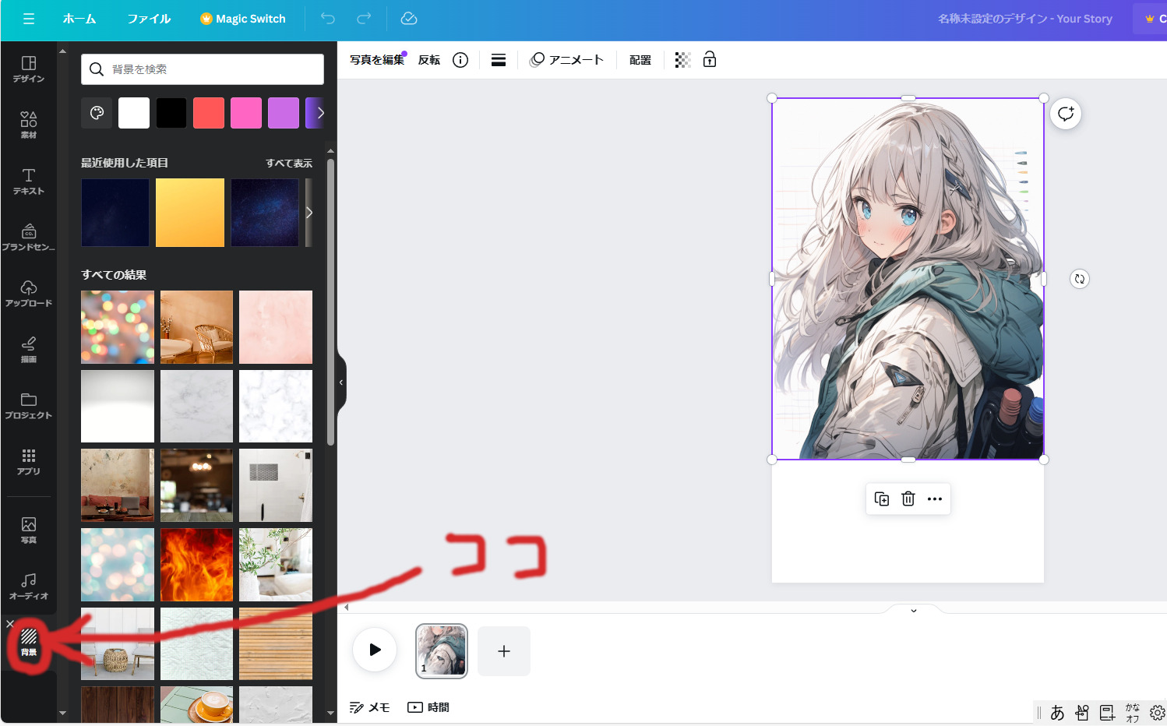Open the デザイン sidebar panel

(x=29, y=69)
